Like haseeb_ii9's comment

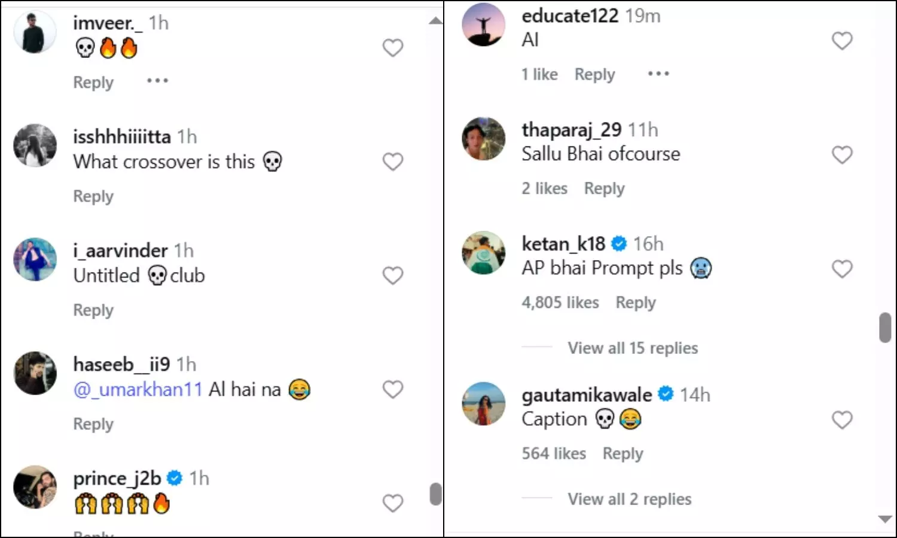pyautogui.click(x=392, y=390)
